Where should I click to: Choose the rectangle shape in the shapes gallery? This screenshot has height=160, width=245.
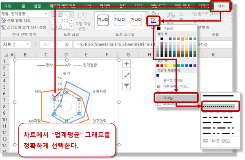click(x=60, y=21)
